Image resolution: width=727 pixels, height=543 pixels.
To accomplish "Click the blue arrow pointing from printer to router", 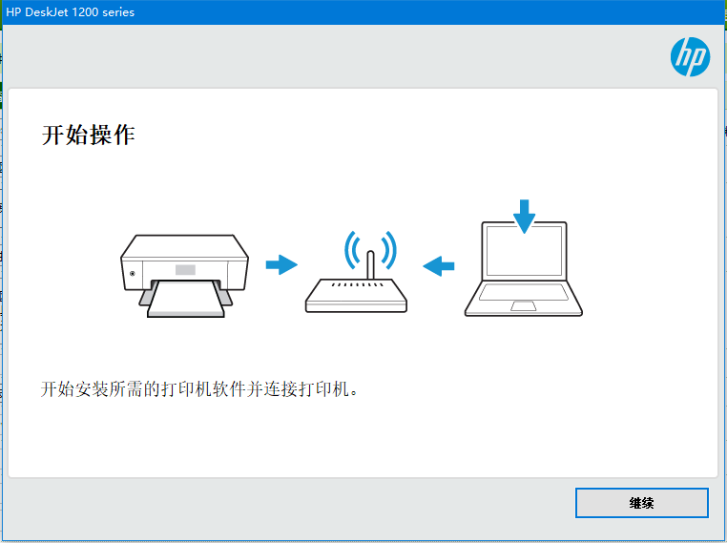I will click(281, 264).
